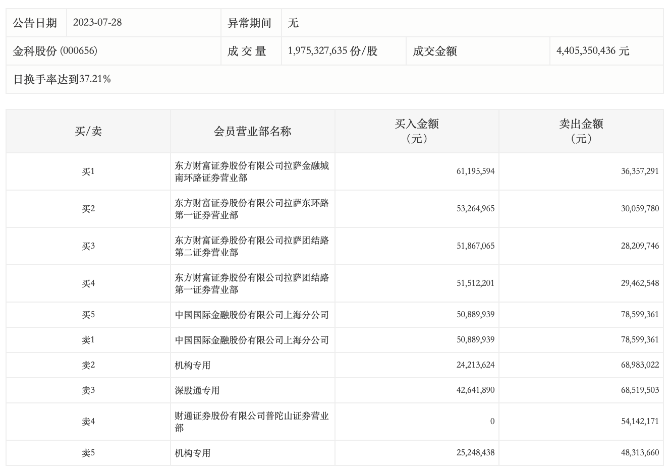
Task: Select 东方财富证券拉萨东环路第一证券营业部 entry
Action: pyautogui.click(x=252, y=209)
